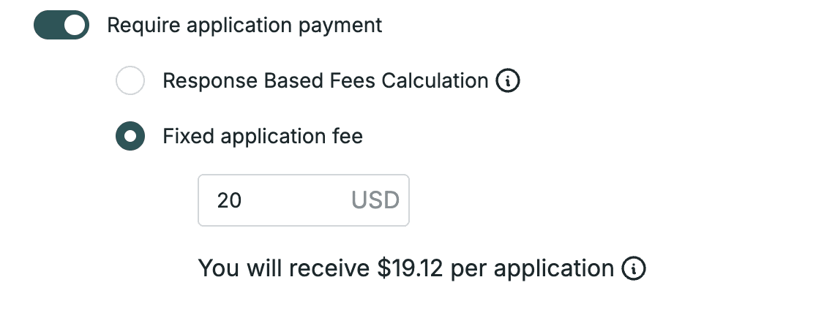Click blank space inside fee box before USD
The height and width of the screenshot is (326, 824).
[296, 200]
